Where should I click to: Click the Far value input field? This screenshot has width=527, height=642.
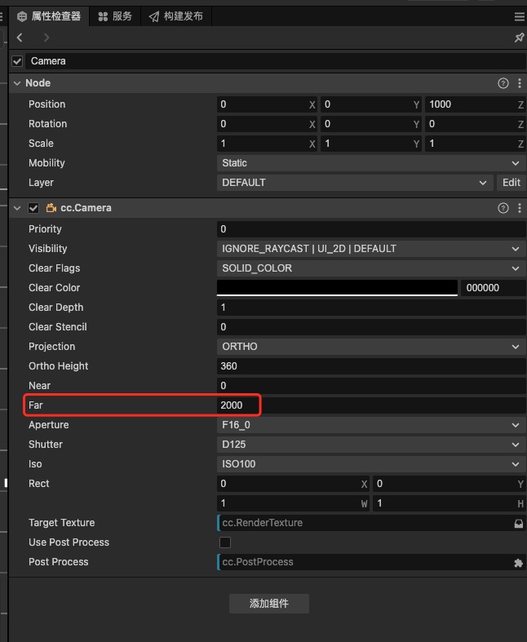point(371,405)
